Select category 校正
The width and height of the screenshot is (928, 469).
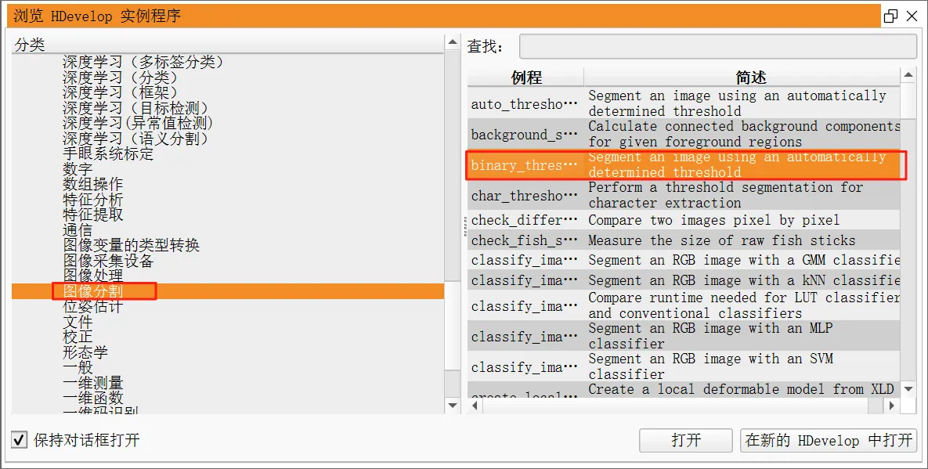tap(78, 337)
